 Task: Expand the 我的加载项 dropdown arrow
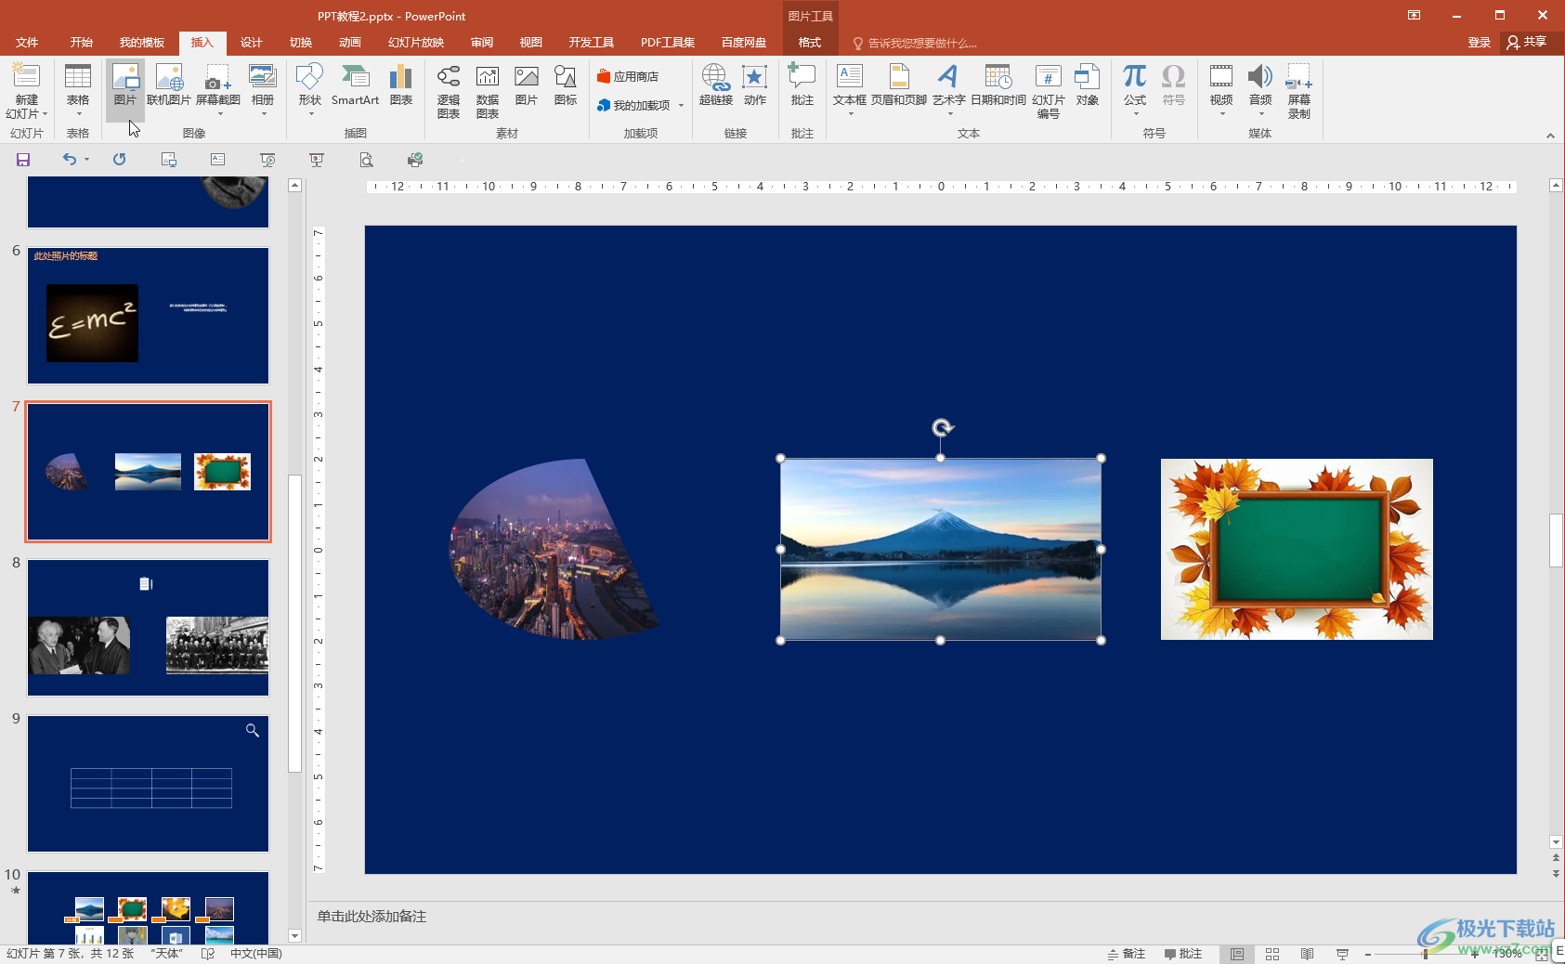point(681,106)
